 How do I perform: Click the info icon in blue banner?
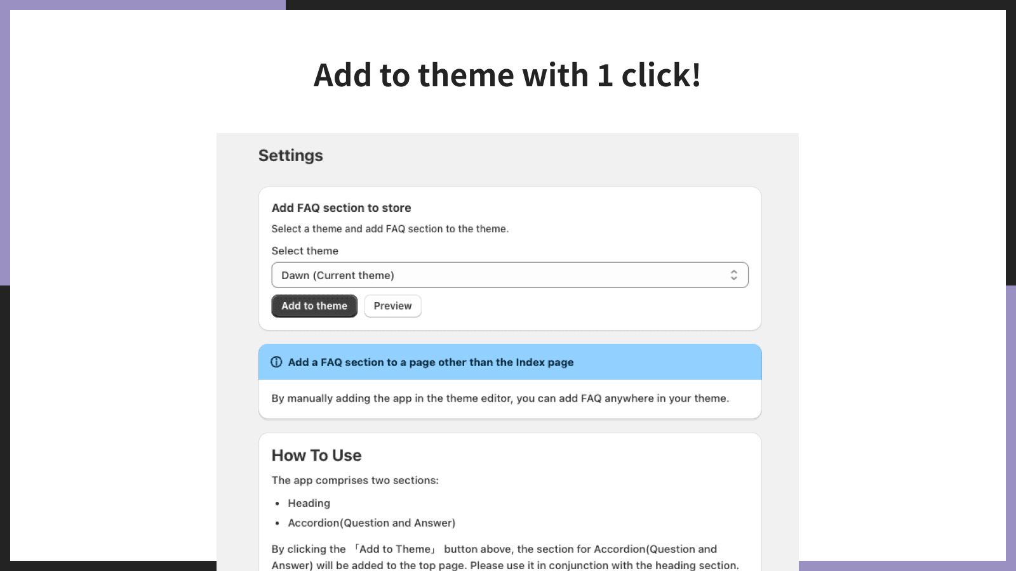(276, 362)
